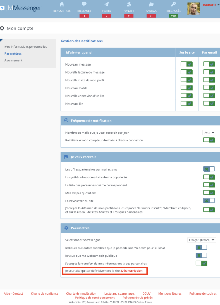Viewport: 220px width, 305px height.
Task: Open the Rencontres home icon
Action: coord(62,4)
